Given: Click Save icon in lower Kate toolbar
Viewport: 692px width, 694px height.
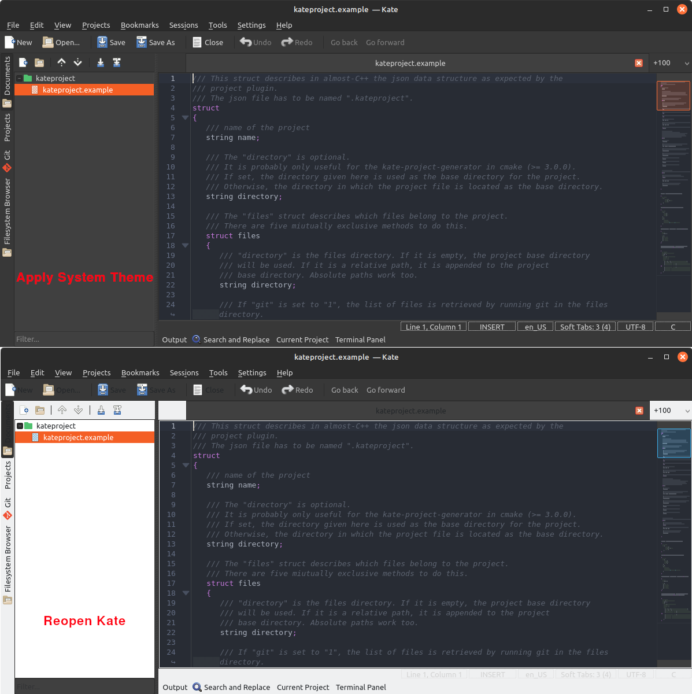Looking at the screenshot, I should tap(103, 390).
